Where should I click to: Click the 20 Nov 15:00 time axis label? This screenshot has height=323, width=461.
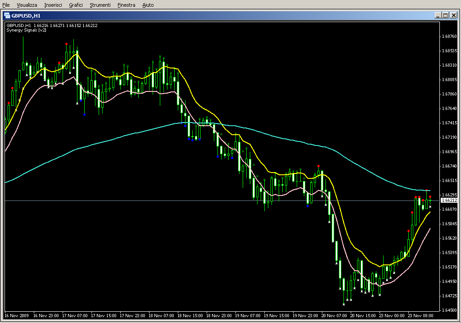[x=363, y=316]
